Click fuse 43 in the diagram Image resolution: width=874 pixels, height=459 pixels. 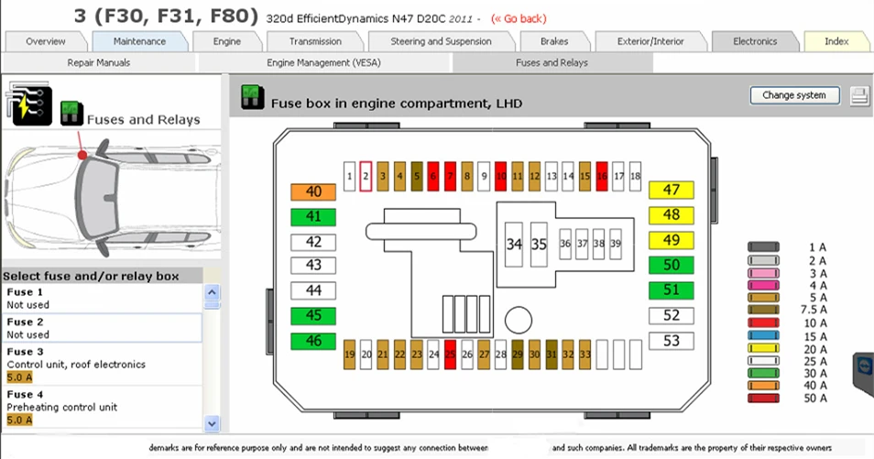point(313,265)
